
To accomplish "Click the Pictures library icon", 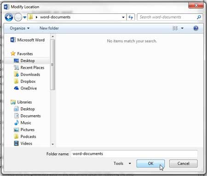I will click(x=17, y=130).
